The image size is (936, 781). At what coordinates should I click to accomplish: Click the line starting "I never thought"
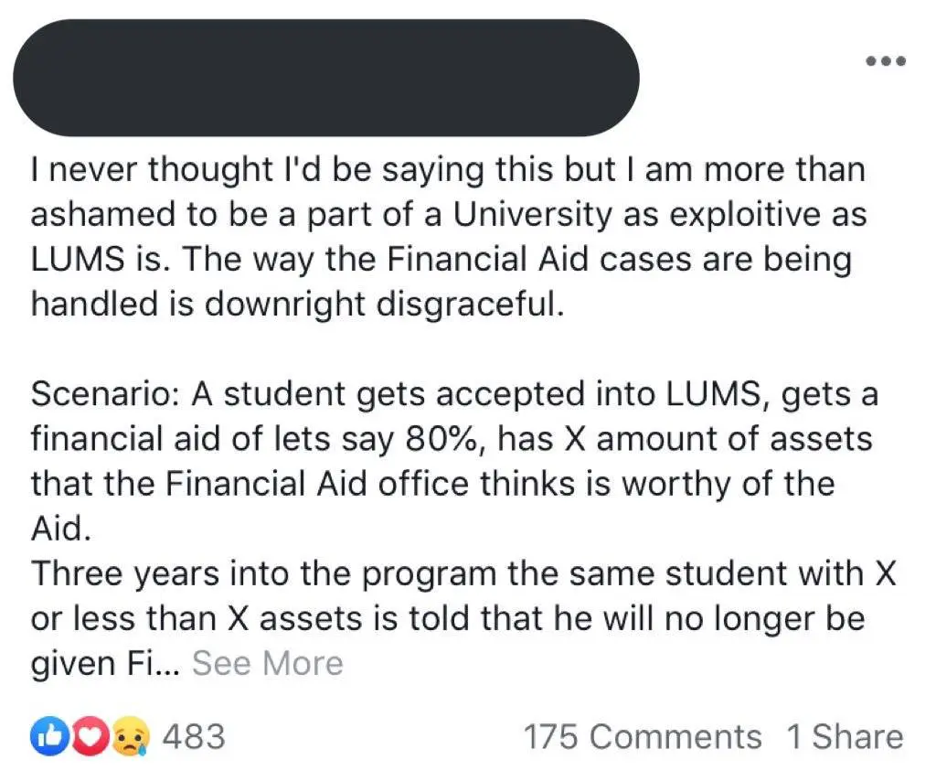click(x=448, y=169)
